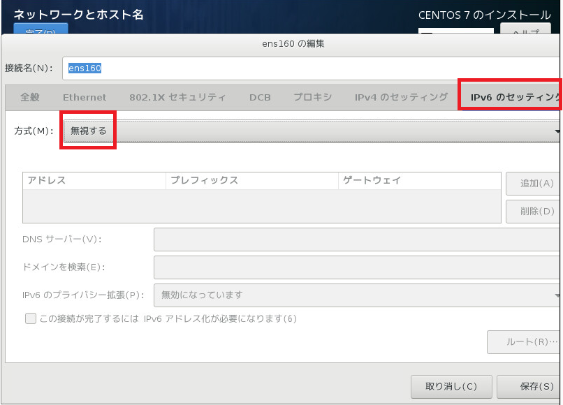Save the connection with 保存(S)
The height and width of the screenshot is (405, 563).
[x=532, y=386]
